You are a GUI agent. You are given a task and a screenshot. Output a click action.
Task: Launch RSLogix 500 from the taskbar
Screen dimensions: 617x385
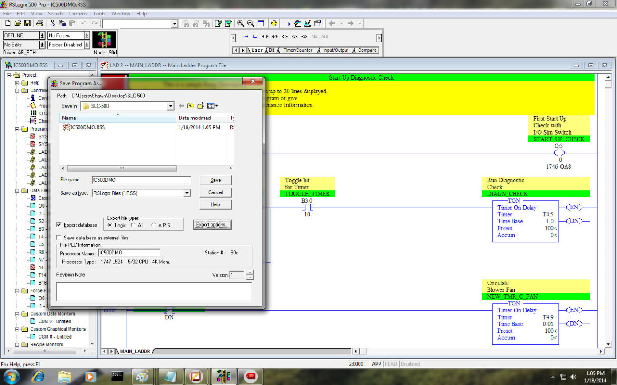tap(224, 377)
